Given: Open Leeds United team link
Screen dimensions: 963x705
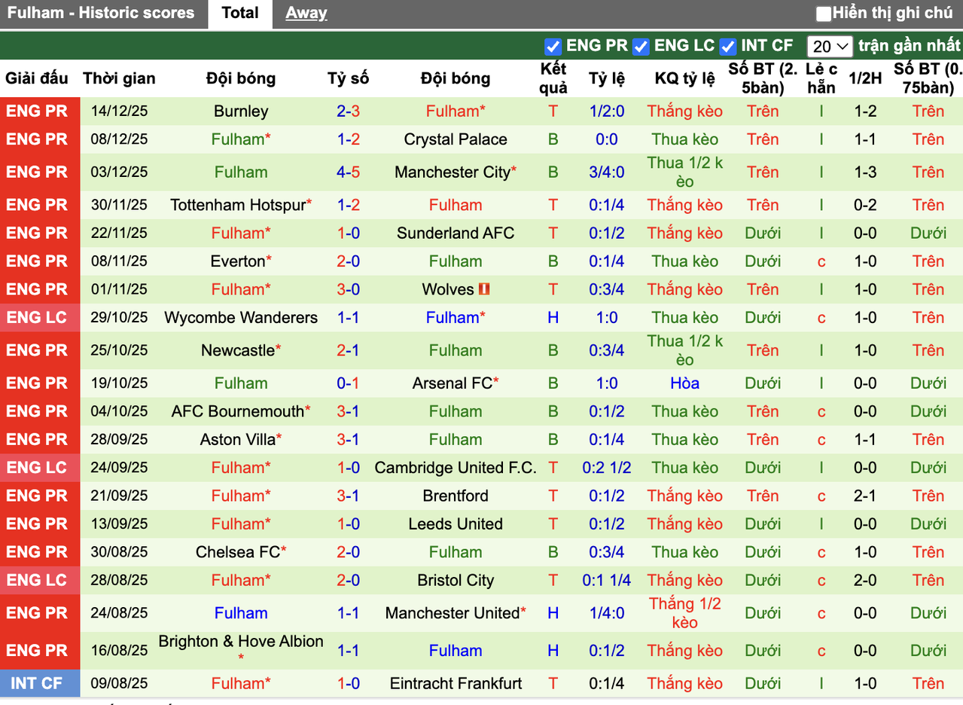Looking at the screenshot, I should (456, 524).
